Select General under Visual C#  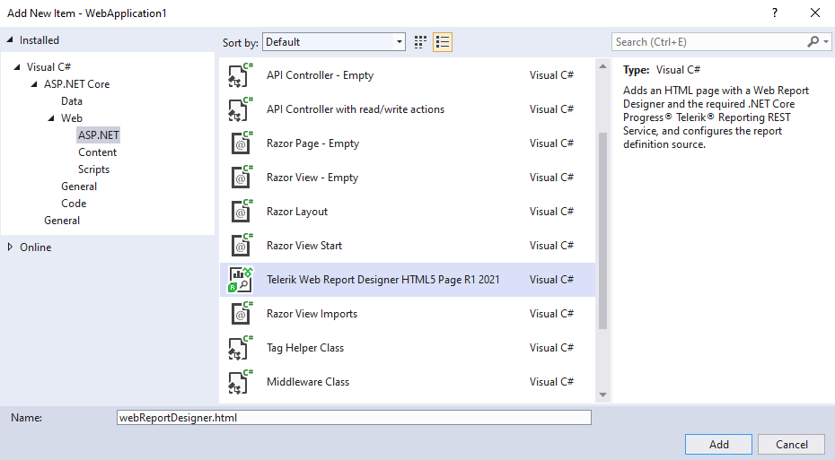(62, 221)
